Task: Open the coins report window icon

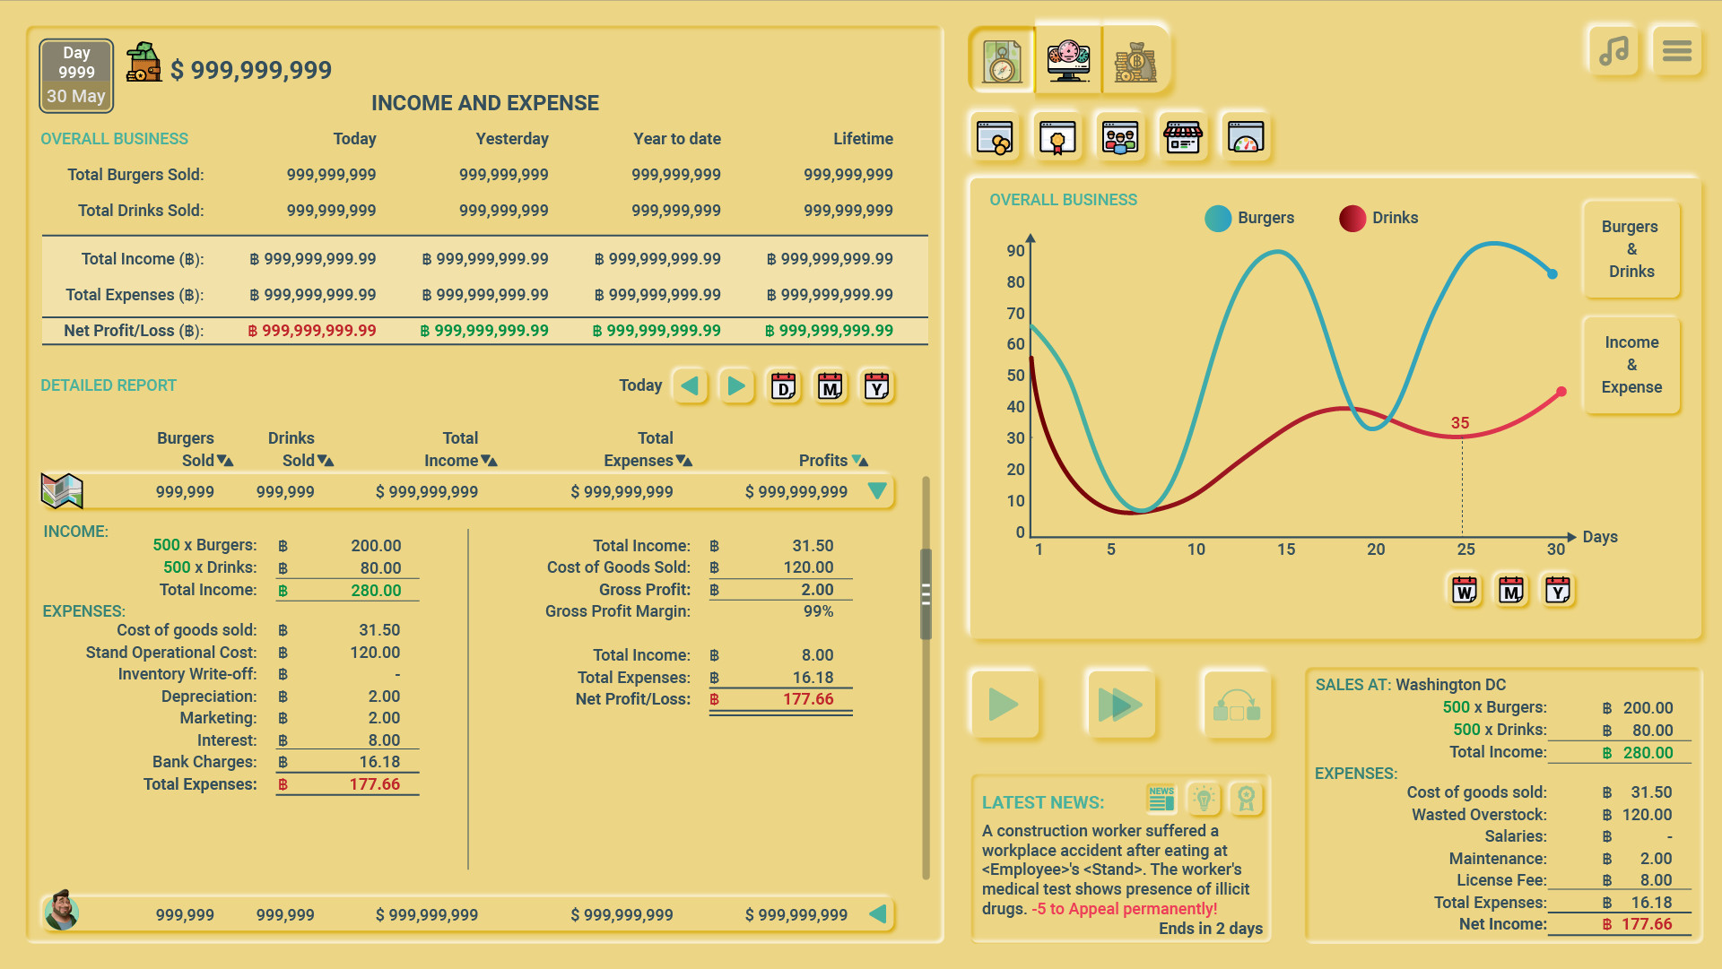Action: (995, 138)
